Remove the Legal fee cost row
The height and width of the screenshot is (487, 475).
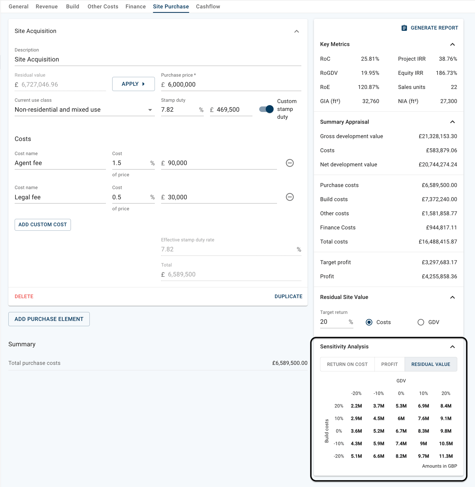click(290, 197)
